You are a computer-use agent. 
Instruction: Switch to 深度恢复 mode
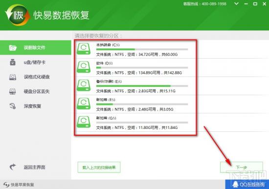(x=36, y=106)
